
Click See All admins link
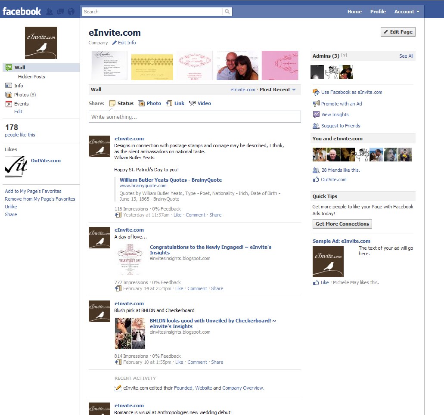point(406,56)
